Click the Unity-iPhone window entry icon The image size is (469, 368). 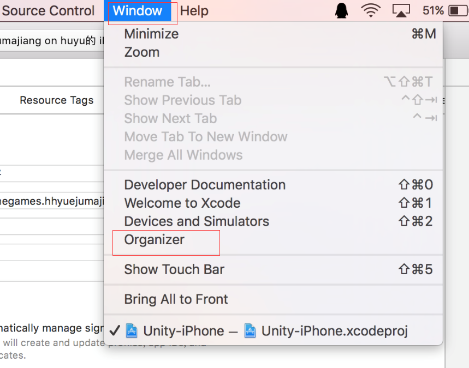click(x=132, y=331)
